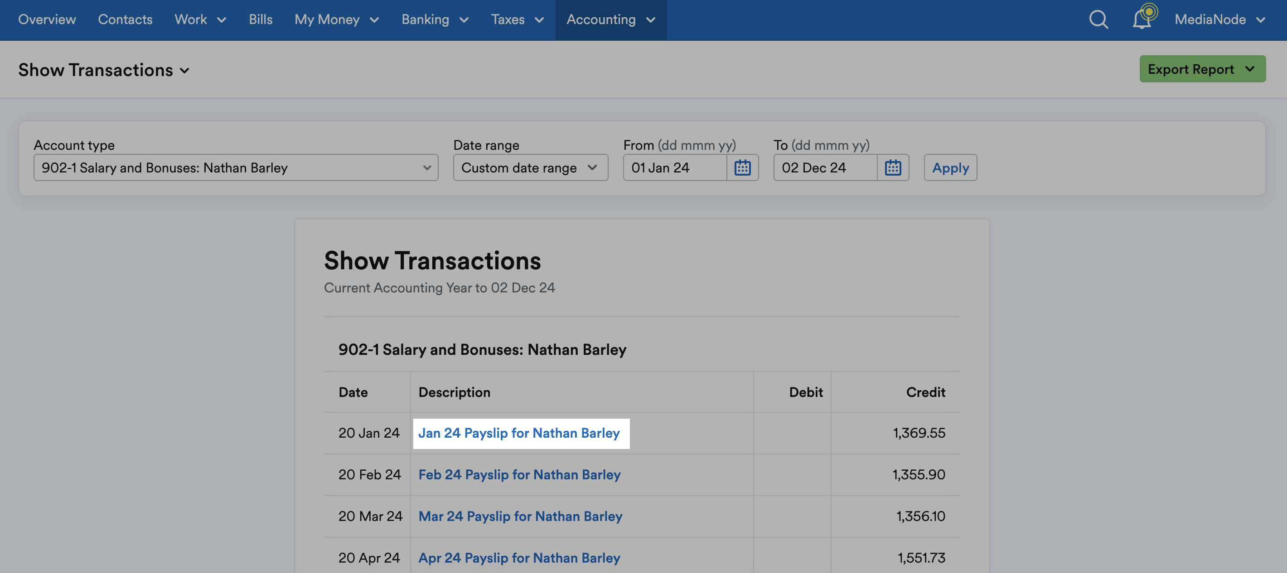
Task: Select the 1,551.73 credit amount
Action: (921, 558)
